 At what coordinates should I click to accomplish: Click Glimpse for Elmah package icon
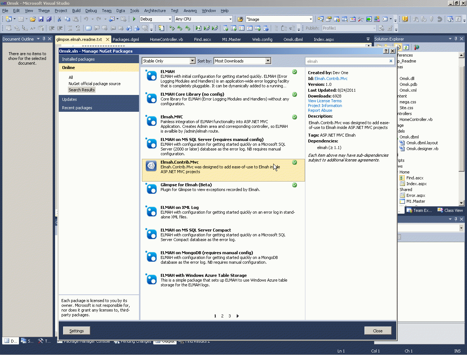151,189
